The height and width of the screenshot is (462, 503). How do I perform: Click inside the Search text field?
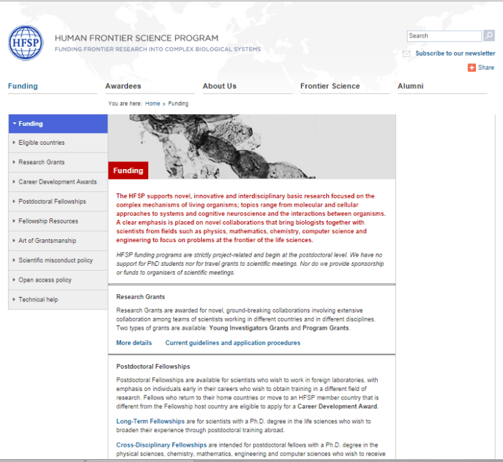click(444, 36)
